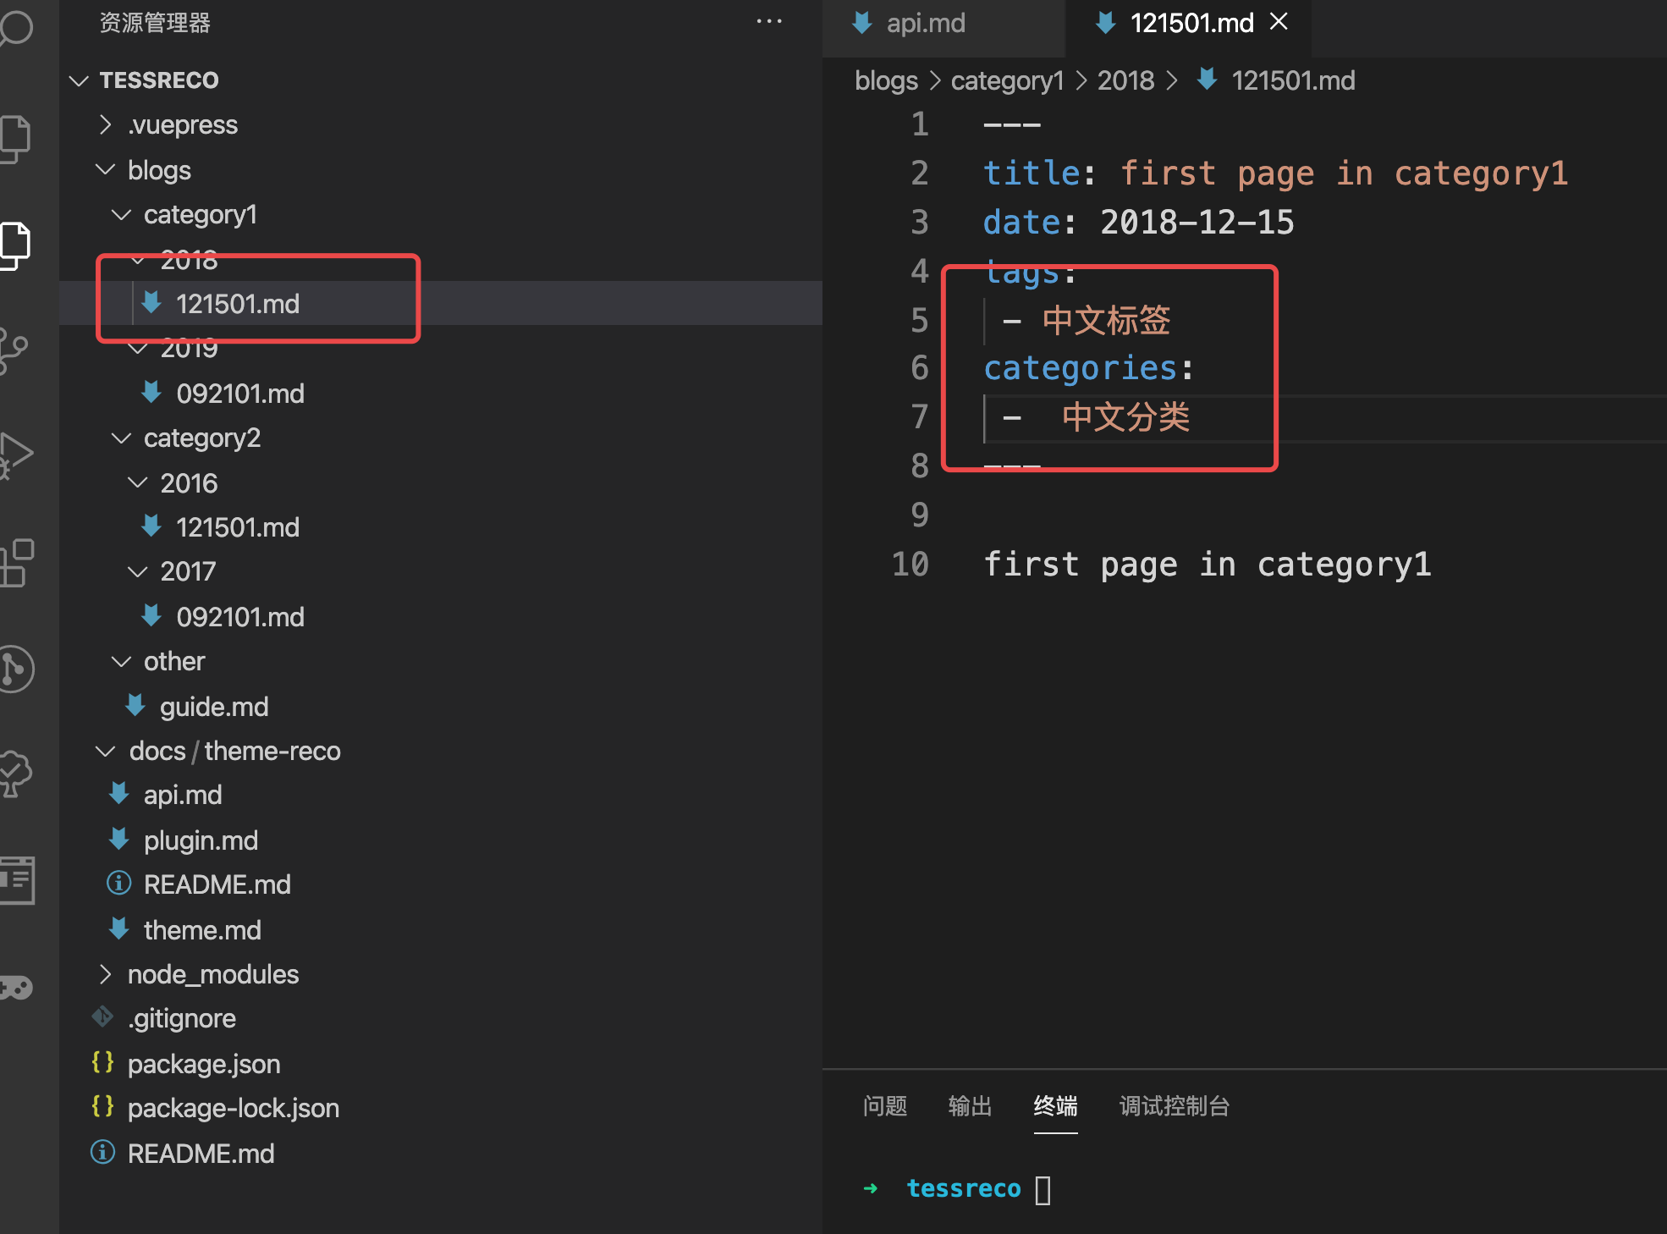Click category1 in the breadcrumb path

pyautogui.click(x=1006, y=81)
